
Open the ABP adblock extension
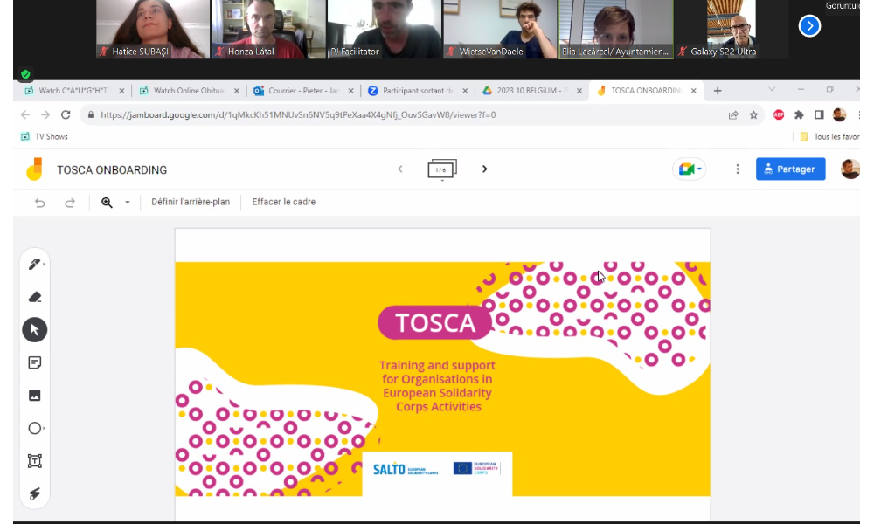779,114
